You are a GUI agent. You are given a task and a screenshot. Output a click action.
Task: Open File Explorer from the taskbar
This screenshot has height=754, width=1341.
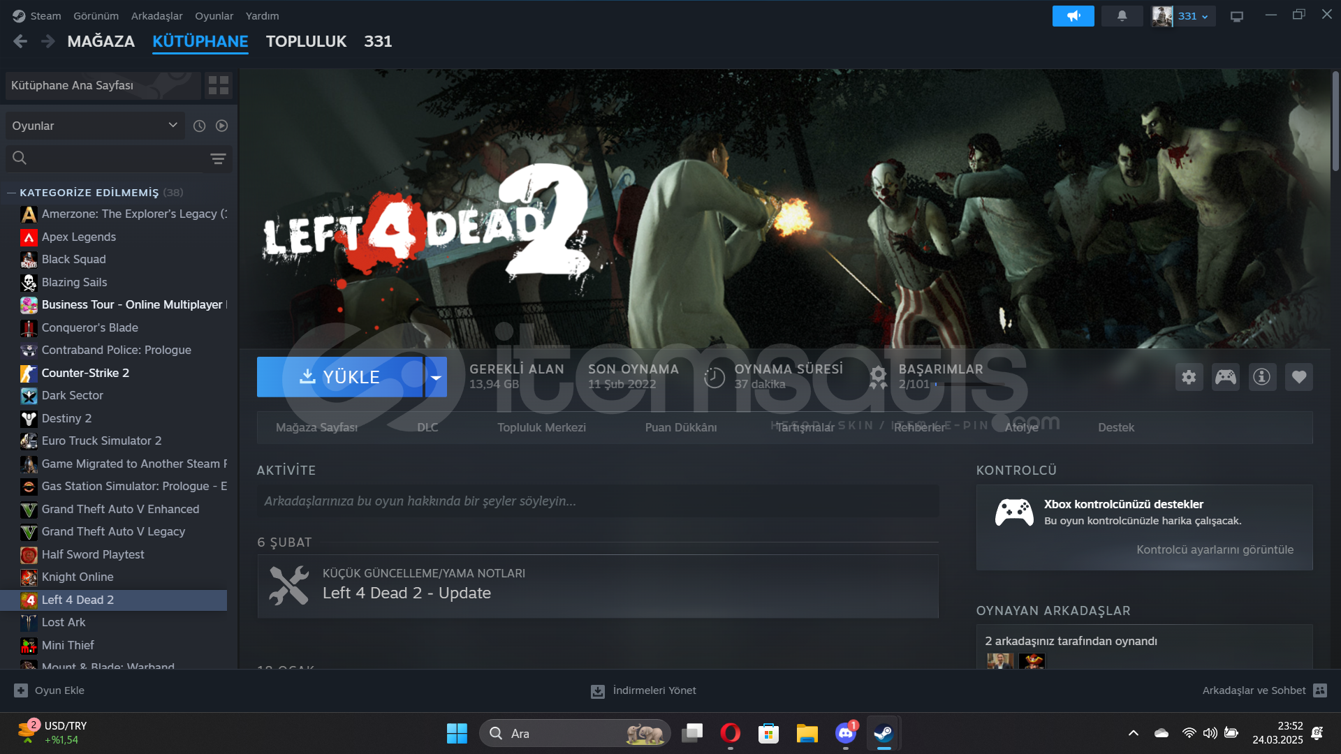[x=807, y=733]
